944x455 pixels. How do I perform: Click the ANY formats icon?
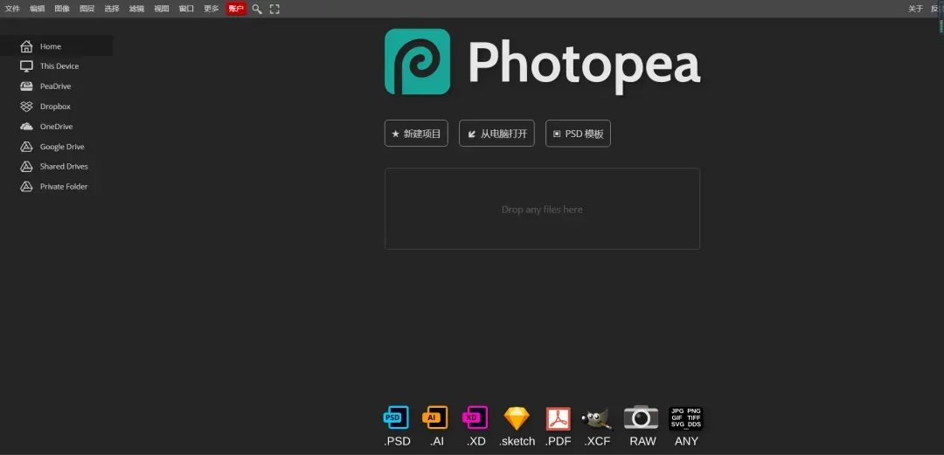(x=686, y=418)
